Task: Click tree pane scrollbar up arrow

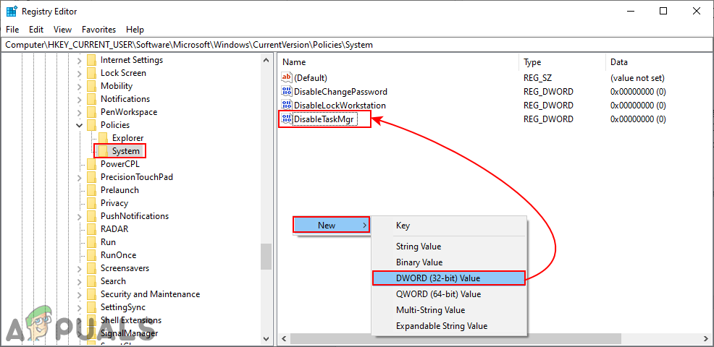Action: point(266,59)
